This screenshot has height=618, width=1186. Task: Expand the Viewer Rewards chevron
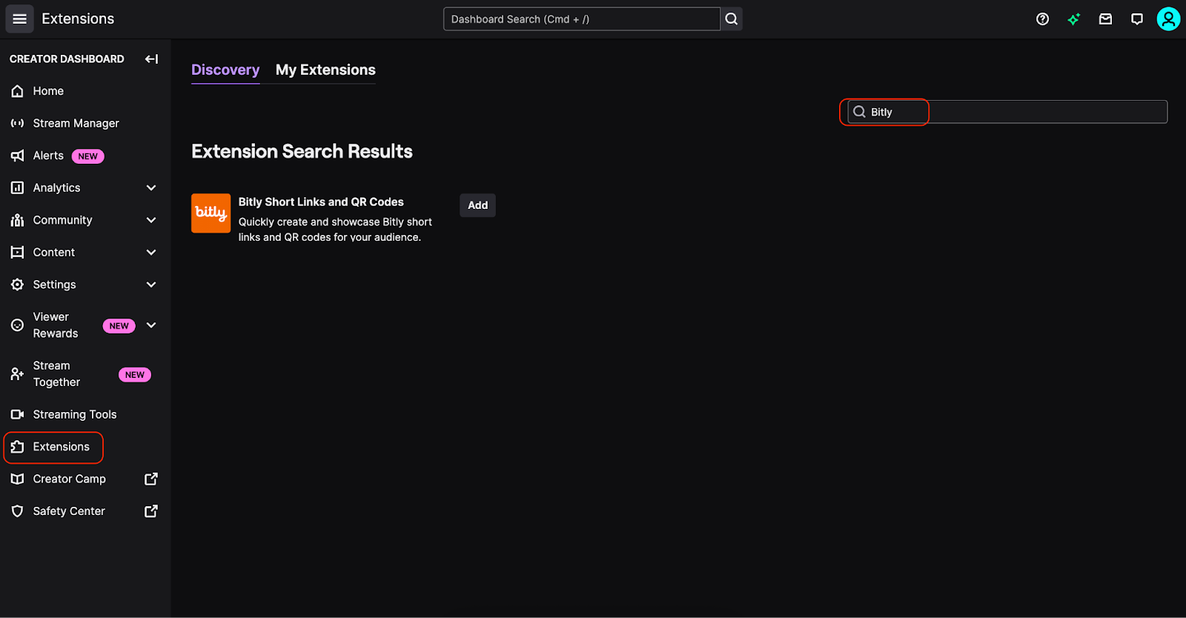(x=151, y=325)
